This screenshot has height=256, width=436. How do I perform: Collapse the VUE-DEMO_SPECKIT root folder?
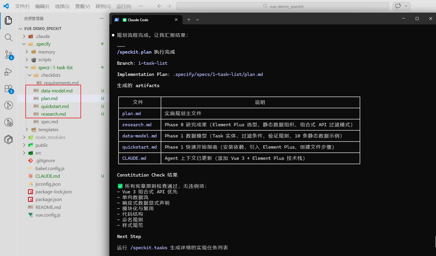[x=21, y=29]
